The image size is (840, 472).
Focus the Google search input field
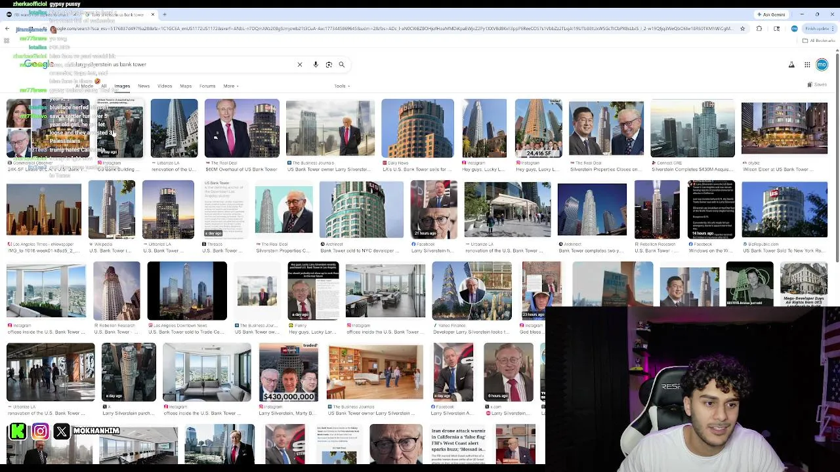tap(184, 64)
